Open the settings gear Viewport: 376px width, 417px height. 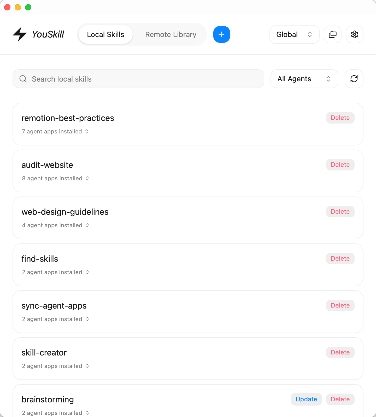coord(354,34)
